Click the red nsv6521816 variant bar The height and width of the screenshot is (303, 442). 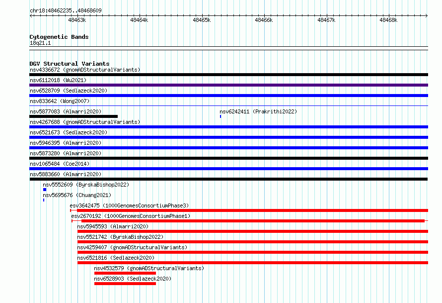[253, 263]
